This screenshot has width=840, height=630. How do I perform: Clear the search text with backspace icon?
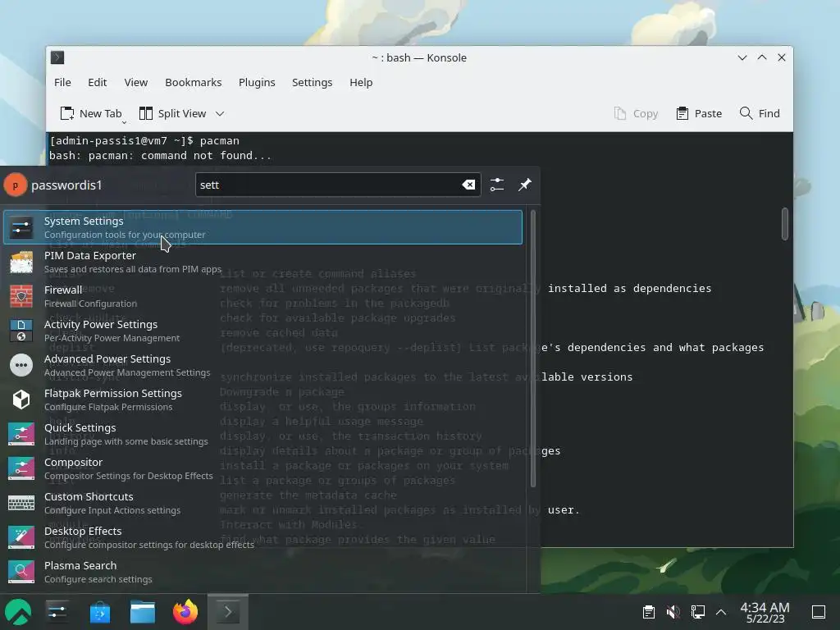468,185
